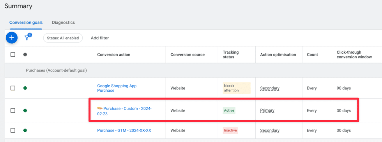Click the Conversion action column header

point(114,55)
